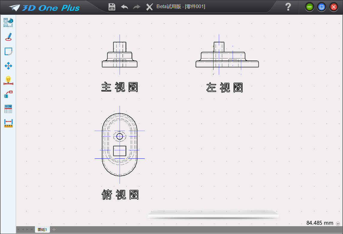Expand the dropdown next to 84.485 mm
Viewport: 343px width, 234px height.
(338, 223)
